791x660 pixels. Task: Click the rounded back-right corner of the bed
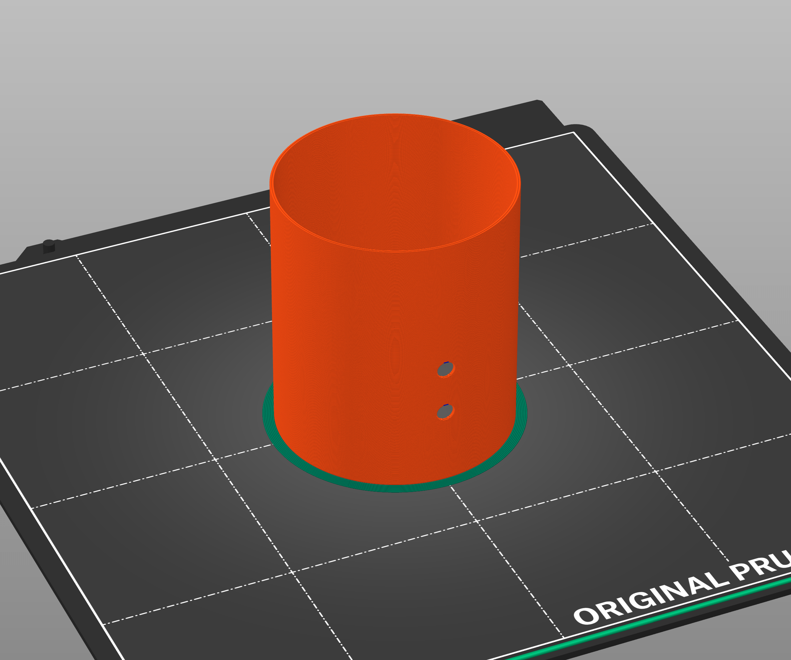tap(582, 128)
